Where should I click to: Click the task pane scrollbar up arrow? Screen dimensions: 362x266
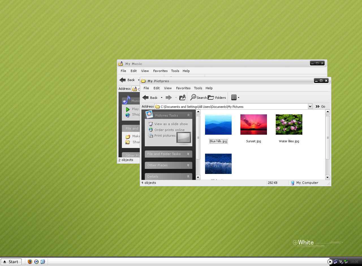click(198, 112)
